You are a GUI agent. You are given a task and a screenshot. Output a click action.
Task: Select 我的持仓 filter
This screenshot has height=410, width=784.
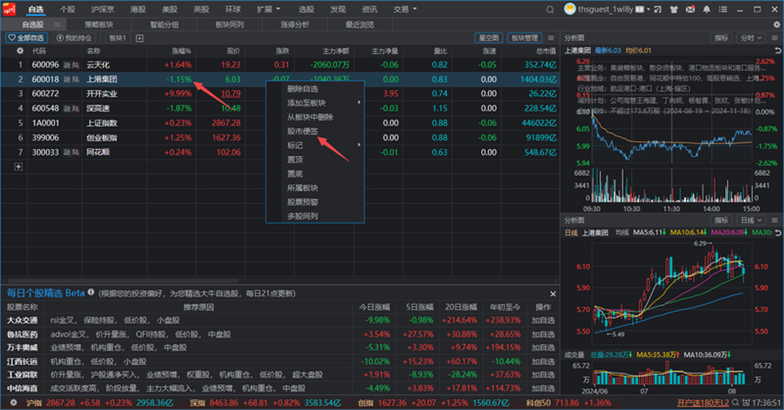pos(75,38)
